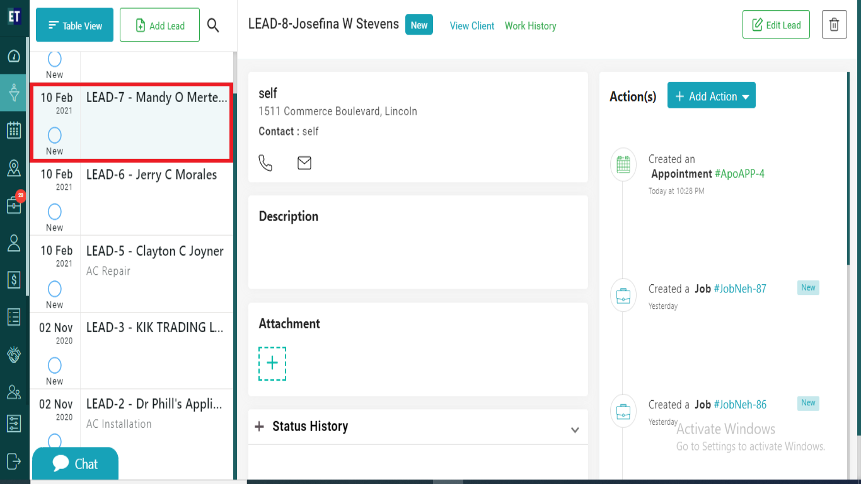Click the AC Installation text under LEAD-2
The width and height of the screenshot is (861, 484).
[x=119, y=423]
